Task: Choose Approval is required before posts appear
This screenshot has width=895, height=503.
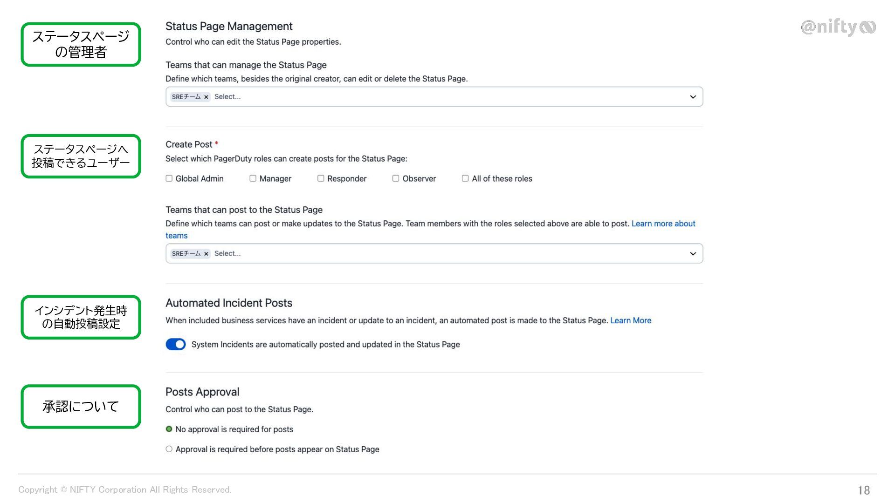Action: coord(169,449)
